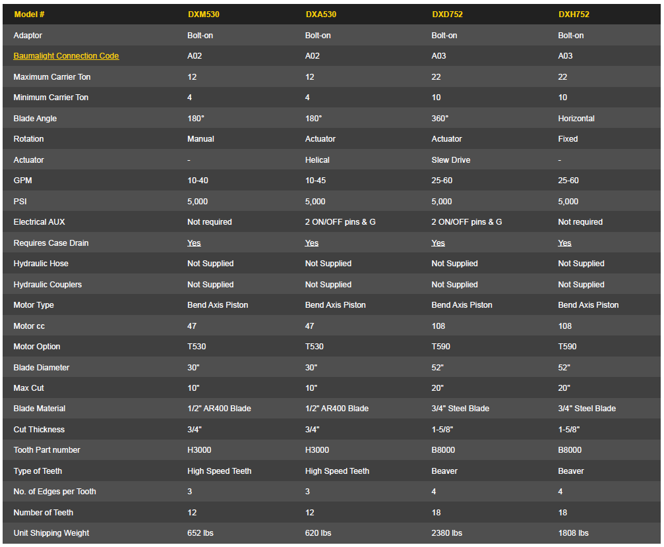This screenshot has width=664, height=547.
Task: Select the DXM530 model column header
Action: pyautogui.click(x=203, y=14)
